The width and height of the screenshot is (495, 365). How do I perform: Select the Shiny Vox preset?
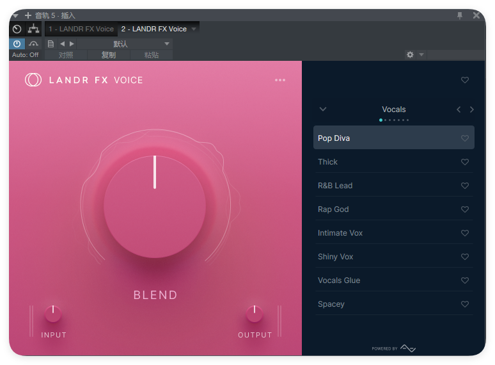pos(394,257)
